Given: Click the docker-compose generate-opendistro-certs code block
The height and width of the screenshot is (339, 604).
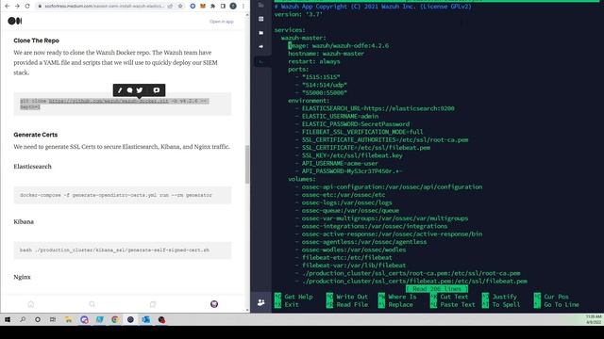Looking at the screenshot, I should 123,195.
